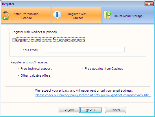Close the Register dialog window
Viewport: 155px width, 117px height.
[149, 4]
